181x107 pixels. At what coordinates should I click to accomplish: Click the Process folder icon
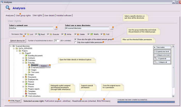tap(26, 87)
